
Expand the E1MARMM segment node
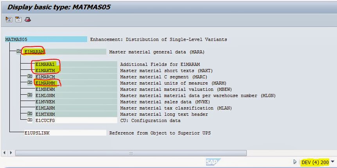coord(30,83)
